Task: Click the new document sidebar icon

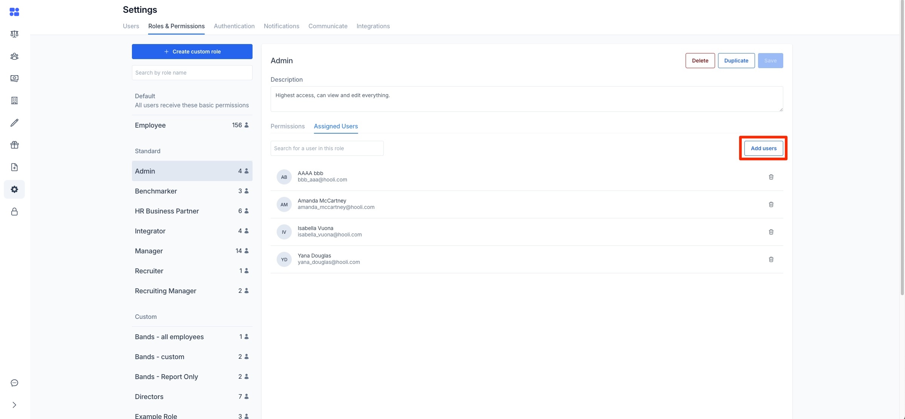Action: (14, 167)
